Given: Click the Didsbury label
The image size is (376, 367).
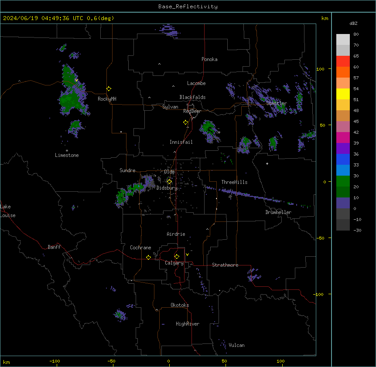Looking at the screenshot, I should point(167,188).
